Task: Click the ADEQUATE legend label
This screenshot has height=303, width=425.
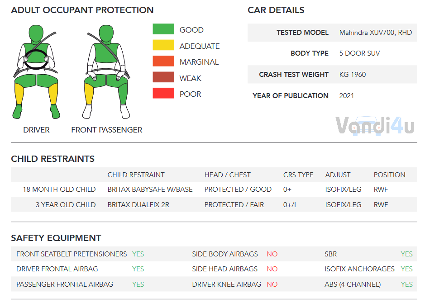Action: [x=200, y=46]
